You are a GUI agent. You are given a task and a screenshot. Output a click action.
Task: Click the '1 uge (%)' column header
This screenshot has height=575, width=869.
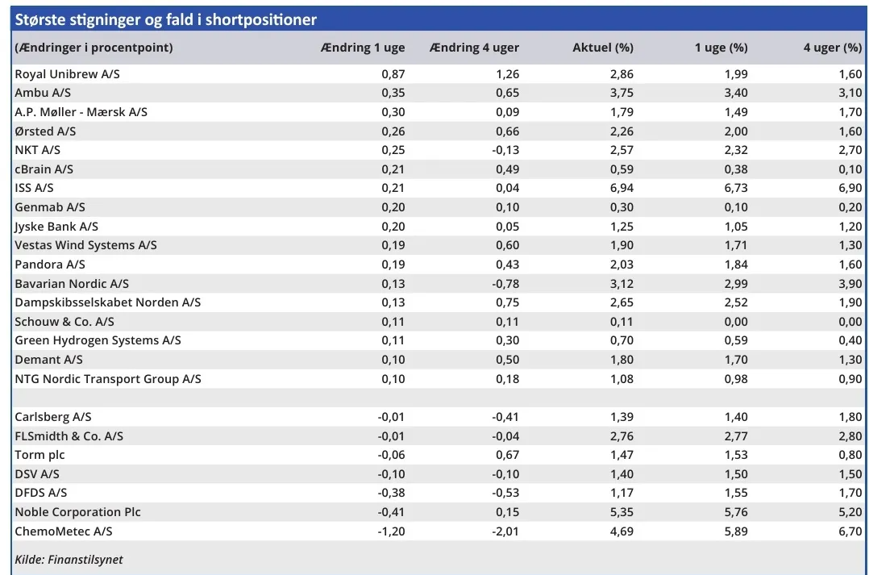(x=721, y=48)
